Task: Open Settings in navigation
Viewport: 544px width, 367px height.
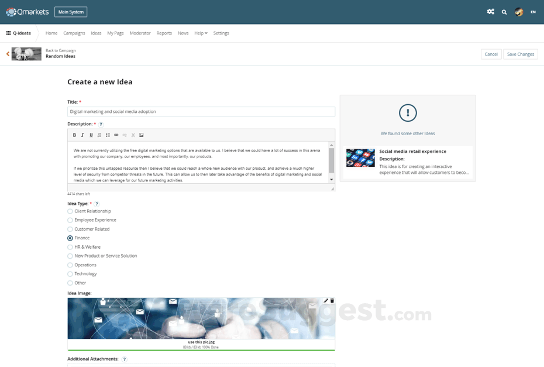Action: point(221,33)
